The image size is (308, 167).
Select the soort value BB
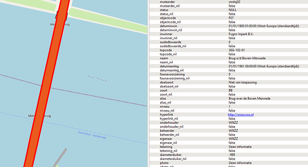click(x=230, y=90)
